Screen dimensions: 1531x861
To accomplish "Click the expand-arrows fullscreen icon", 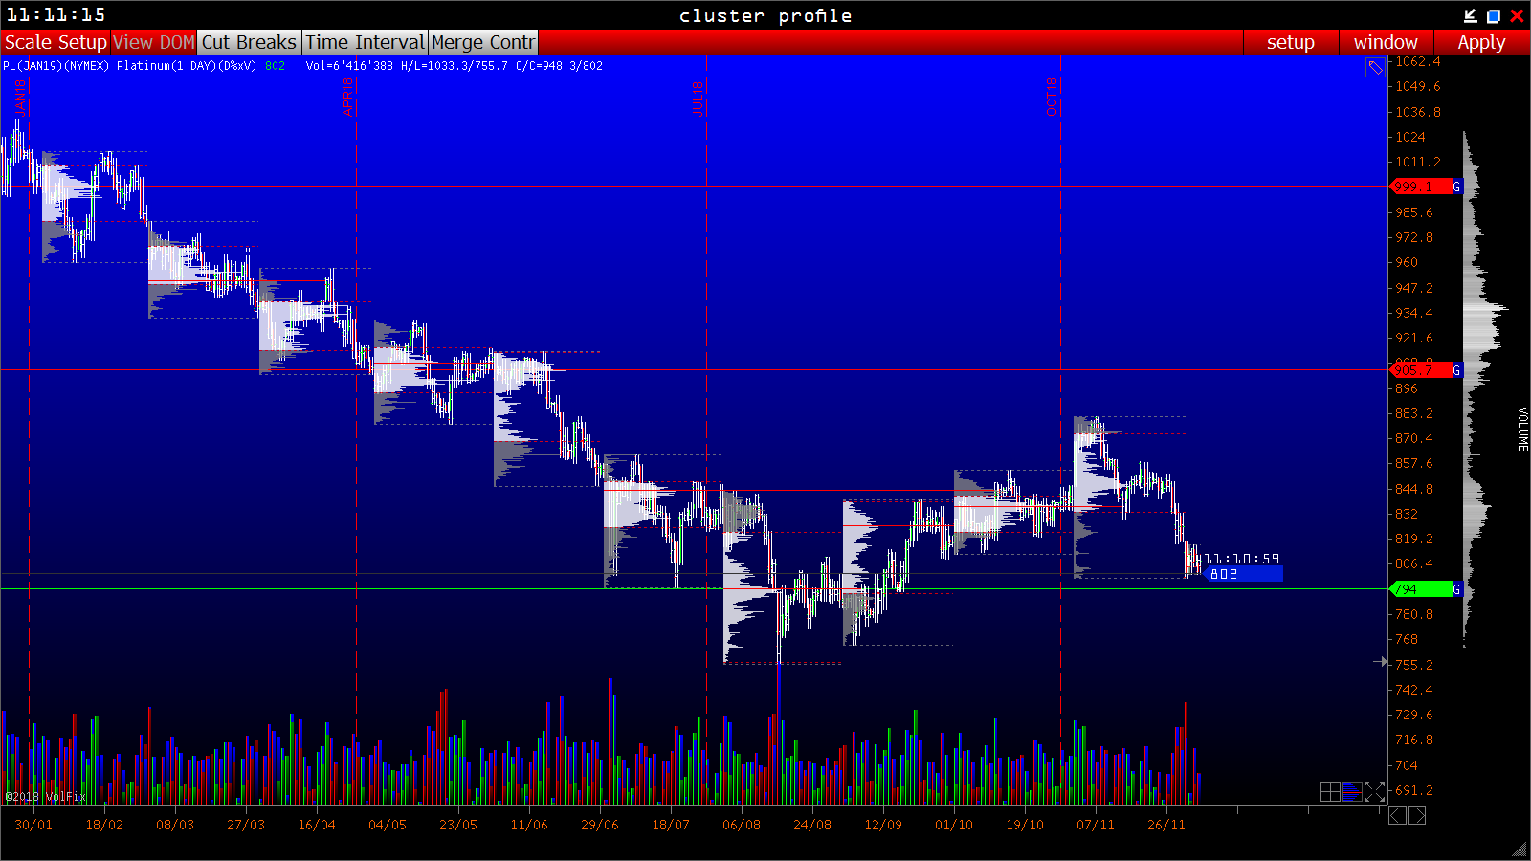I will tap(1374, 791).
